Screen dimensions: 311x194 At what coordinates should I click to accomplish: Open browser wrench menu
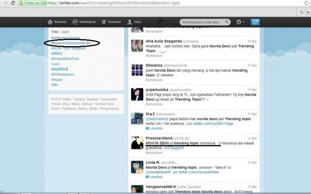pyautogui.click(x=302, y=12)
